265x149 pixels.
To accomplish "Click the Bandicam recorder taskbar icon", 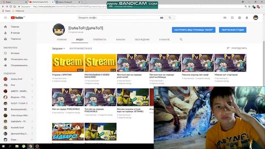I will (x=37, y=146).
